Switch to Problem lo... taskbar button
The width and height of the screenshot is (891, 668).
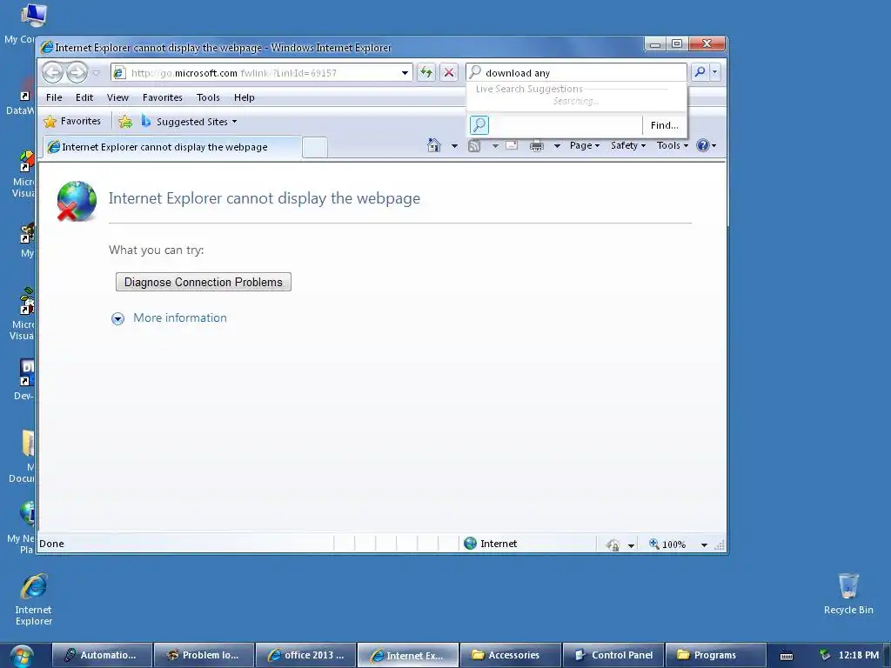(x=204, y=655)
